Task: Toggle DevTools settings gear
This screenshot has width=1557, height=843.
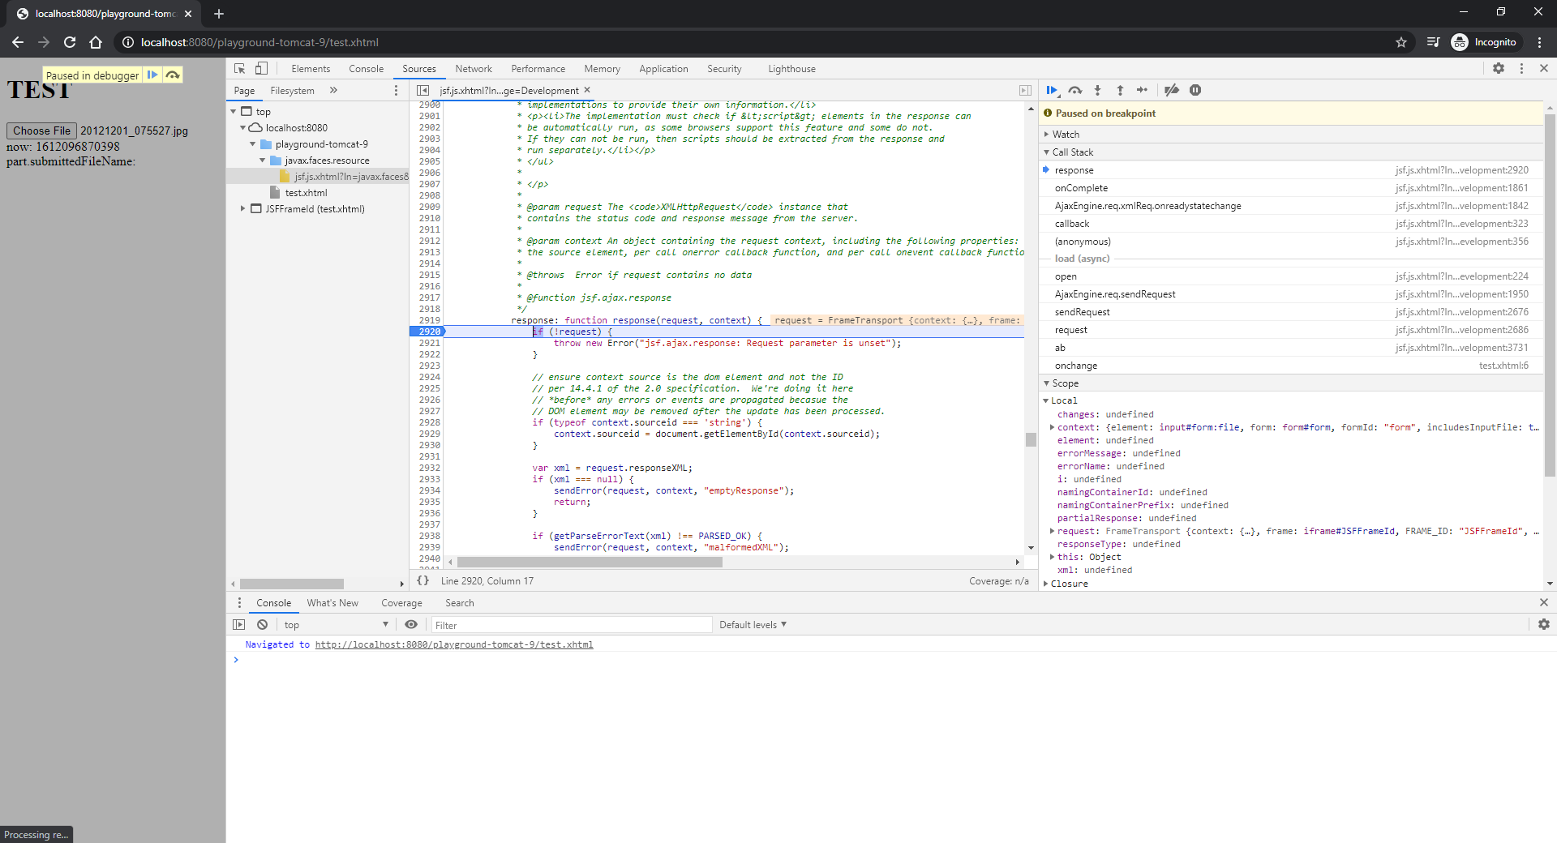Action: point(1499,68)
